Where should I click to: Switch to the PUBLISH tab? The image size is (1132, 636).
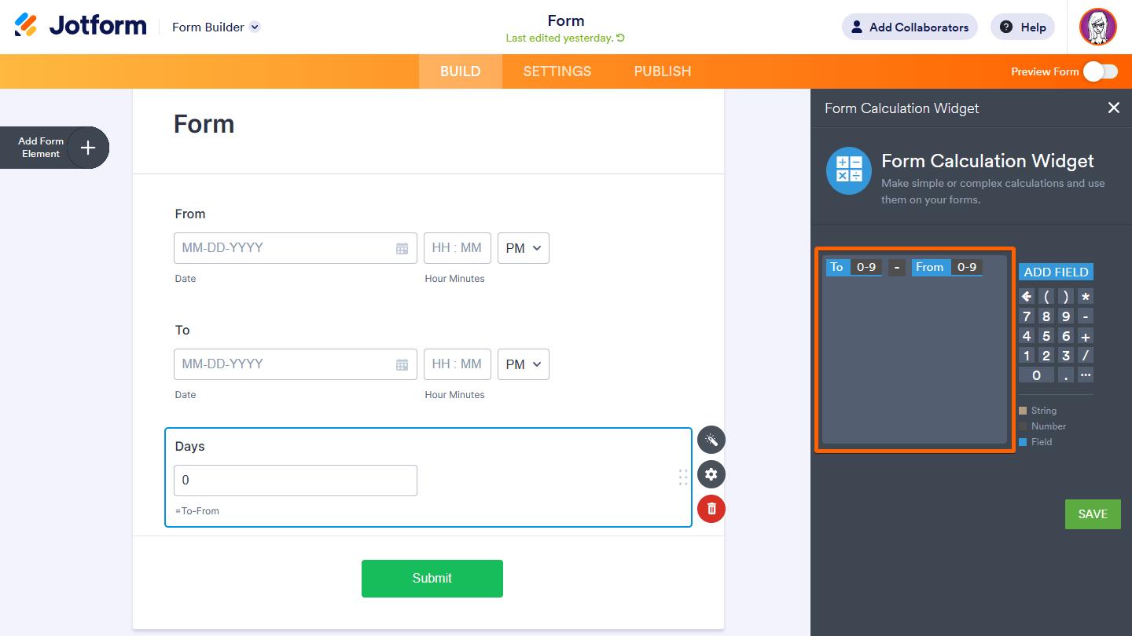(663, 71)
